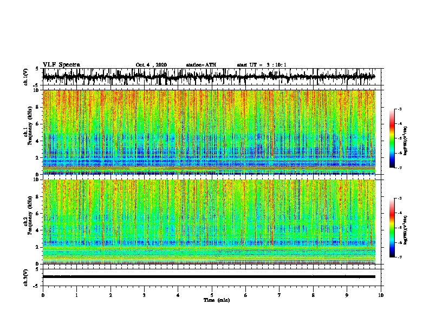Click the ch.3 flat black voltage trace
The image size is (429, 331).
click(209, 277)
